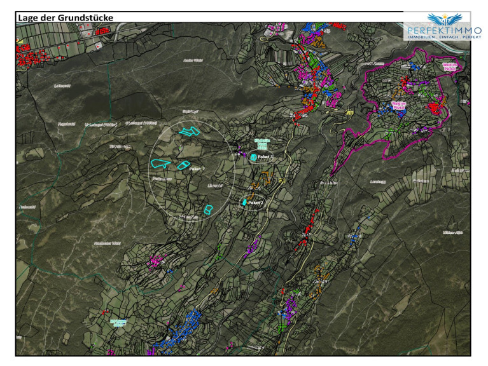Select the leftmost cyan parcel in the large circle
488x366 pixels.
[160, 163]
